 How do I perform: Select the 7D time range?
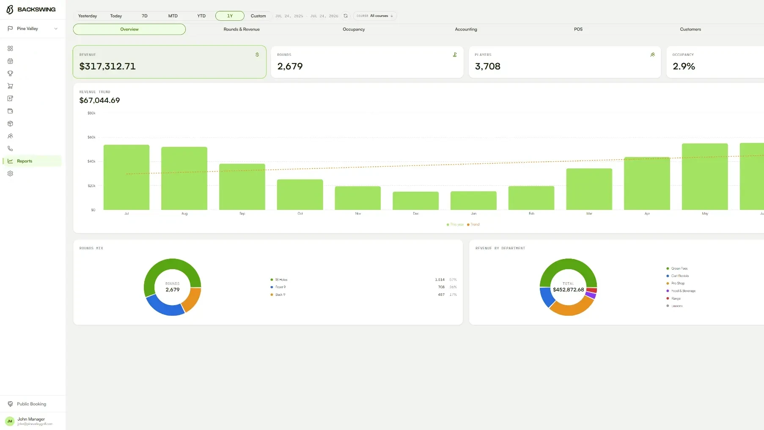point(144,16)
